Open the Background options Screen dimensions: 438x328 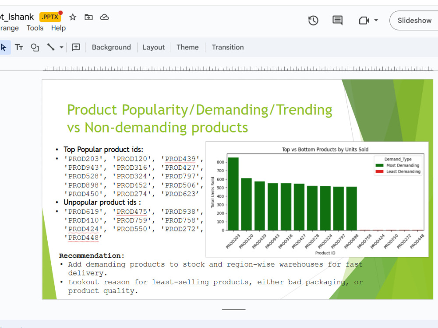click(x=111, y=47)
